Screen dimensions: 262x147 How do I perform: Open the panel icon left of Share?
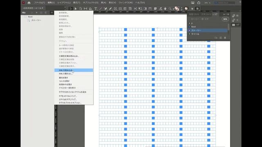click(x=193, y=3)
